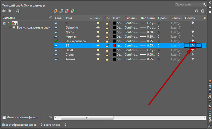
Task: Sort by the Тип ли... column header
Action: pos(132,18)
